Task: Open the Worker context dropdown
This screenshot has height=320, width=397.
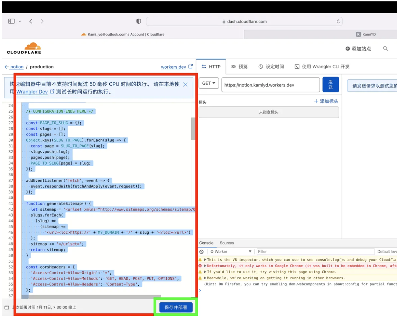Action: click(231, 252)
